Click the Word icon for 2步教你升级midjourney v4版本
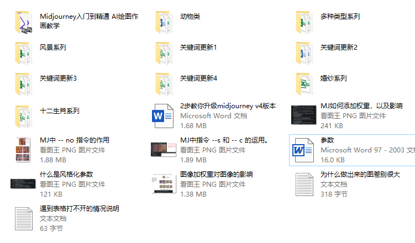This screenshot has width=415, height=243. (162, 116)
